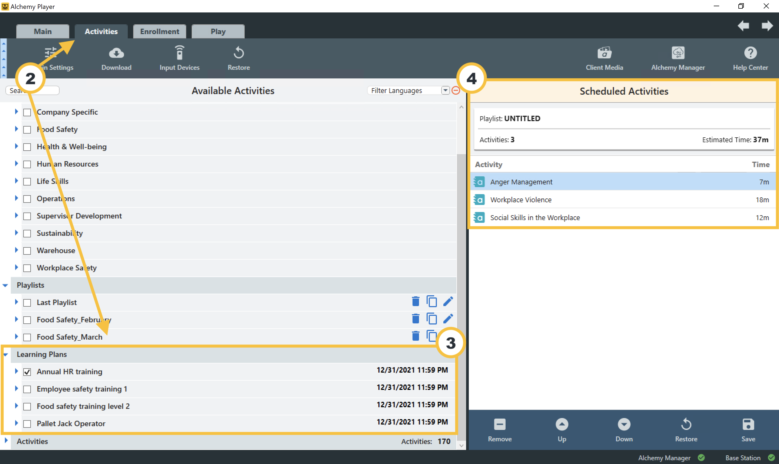Switch to the Enrollment tab
This screenshot has height=464, width=779.
159,32
